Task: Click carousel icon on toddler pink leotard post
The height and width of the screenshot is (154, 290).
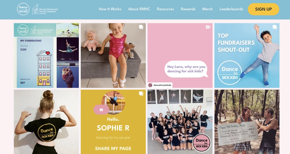Action: click(141, 27)
